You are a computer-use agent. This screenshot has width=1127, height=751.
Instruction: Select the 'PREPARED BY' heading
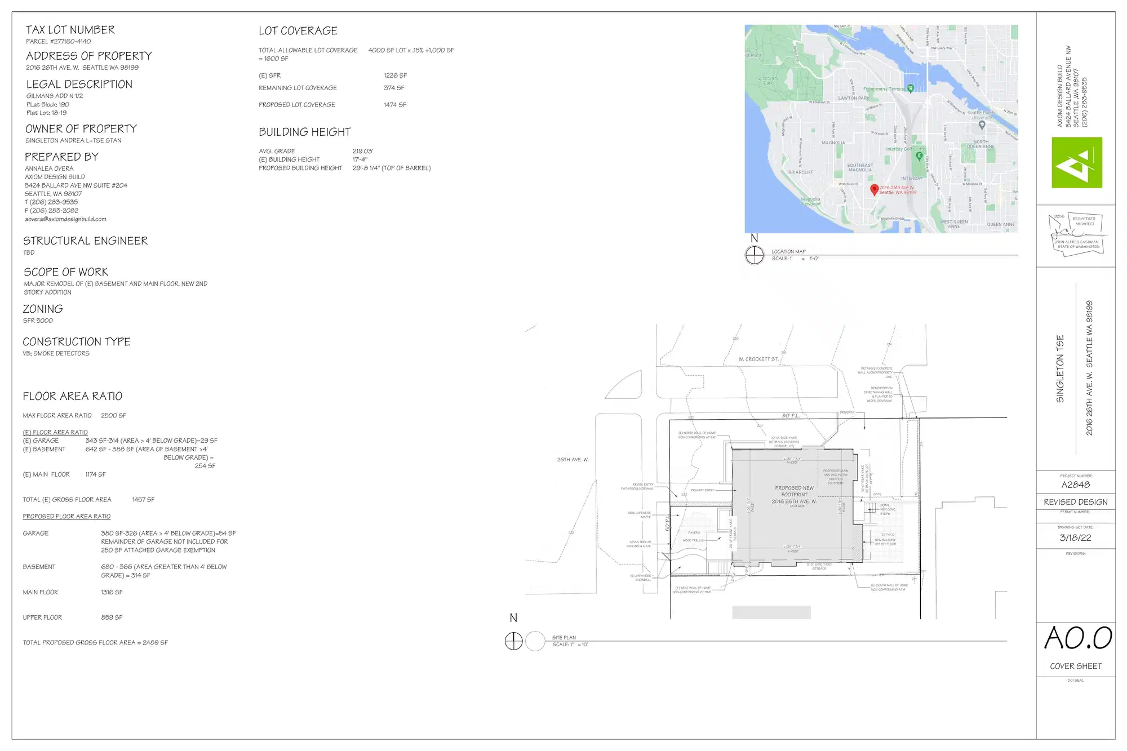62,157
